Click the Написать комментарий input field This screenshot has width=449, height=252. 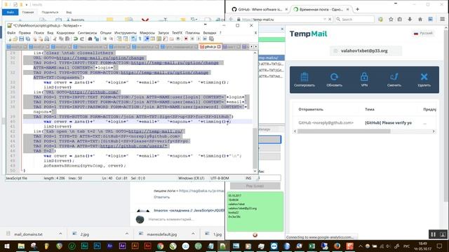171,219
